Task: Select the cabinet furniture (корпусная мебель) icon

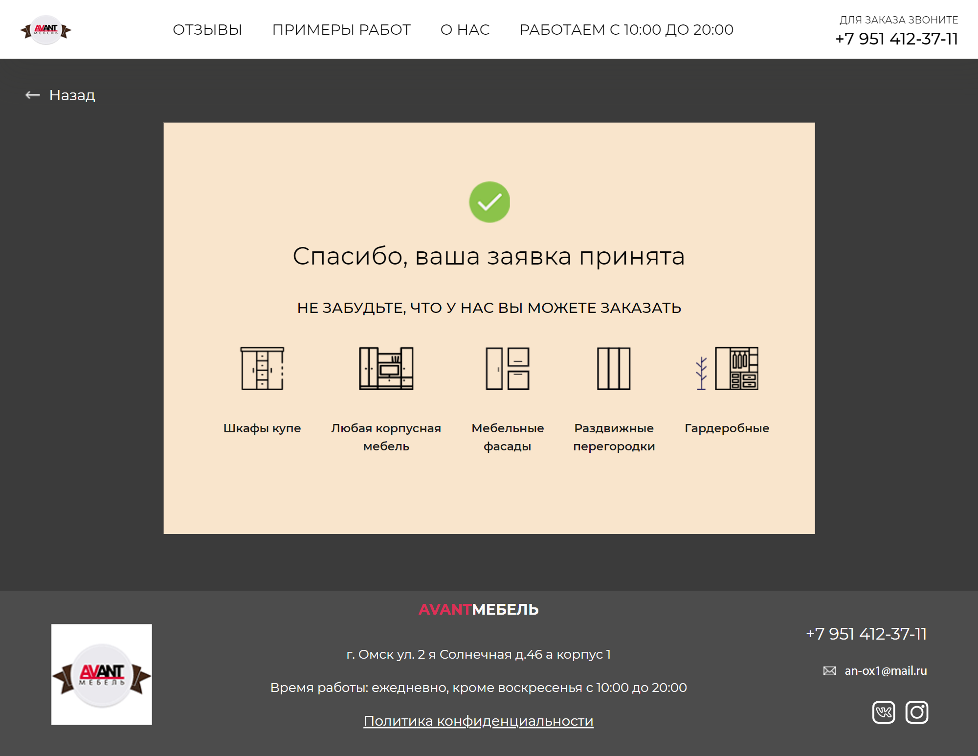Action: click(386, 368)
